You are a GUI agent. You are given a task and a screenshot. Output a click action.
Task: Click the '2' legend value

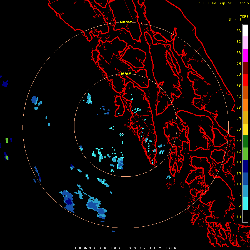pyautogui.click(x=240, y=206)
